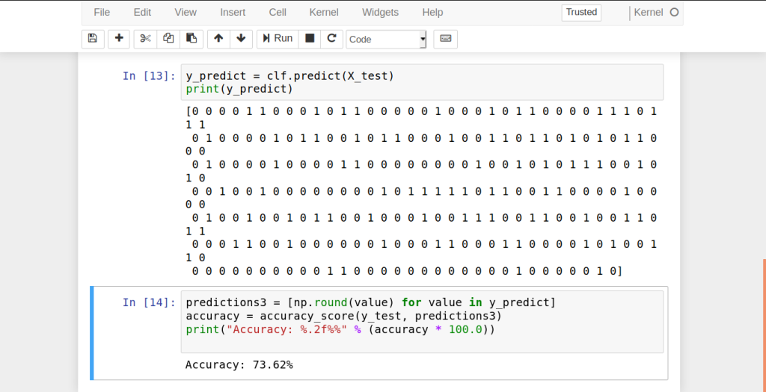
Task: Move selected cell down arrow
Action: pos(240,39)
